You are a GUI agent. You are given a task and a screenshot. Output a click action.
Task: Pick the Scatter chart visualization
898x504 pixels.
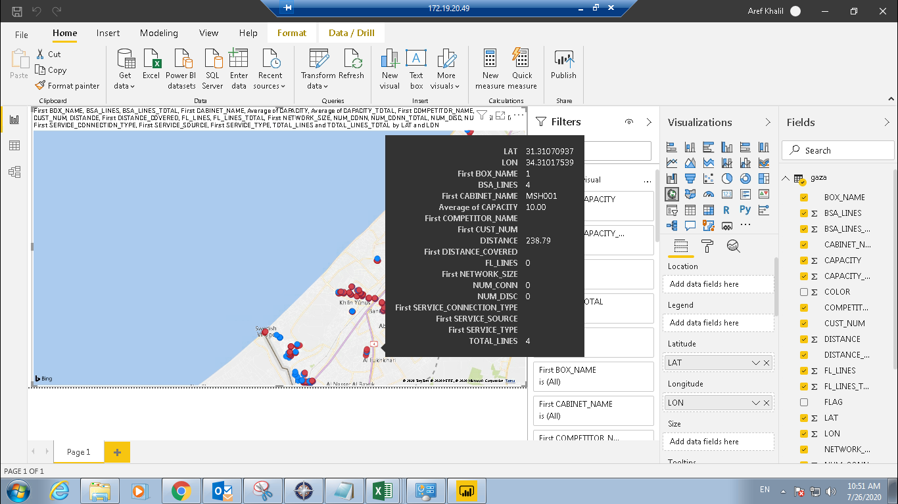pyautogui.click(x=709, y=178)
